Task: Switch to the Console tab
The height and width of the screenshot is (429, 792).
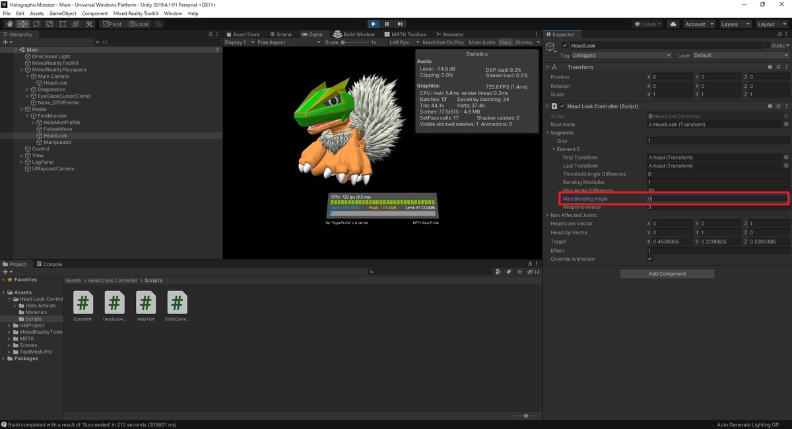Action: coord(49,264)
